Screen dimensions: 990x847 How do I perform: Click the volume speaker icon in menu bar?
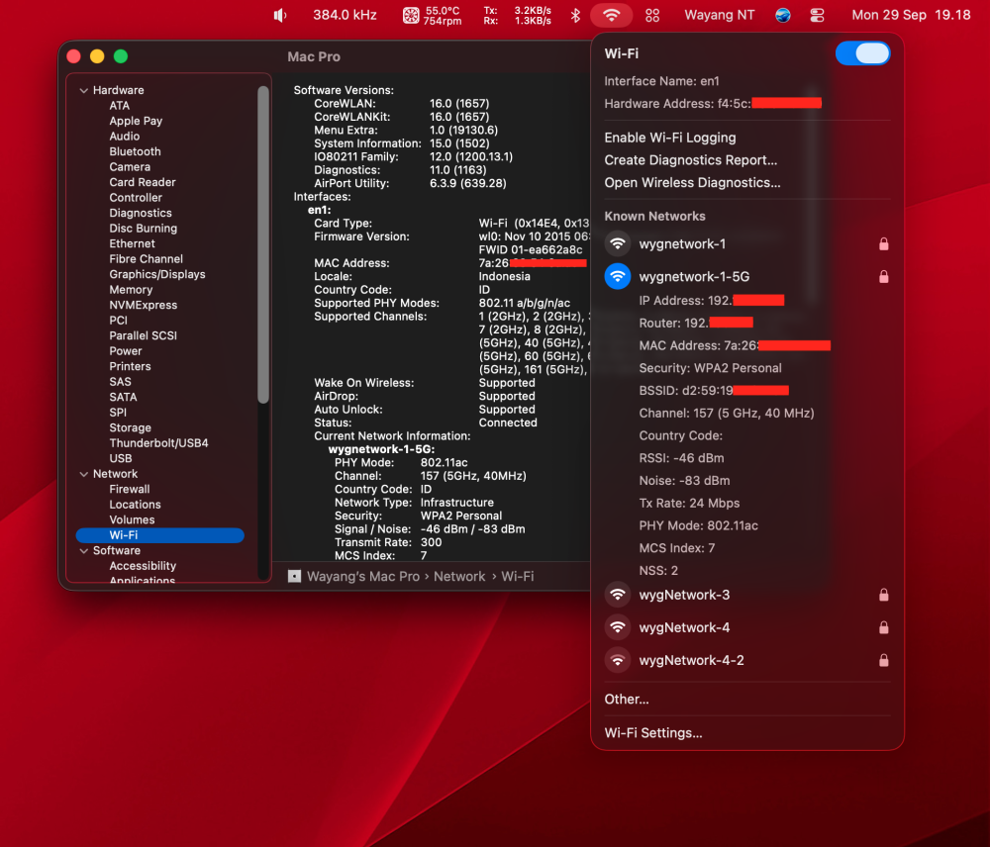pos(280,15)
